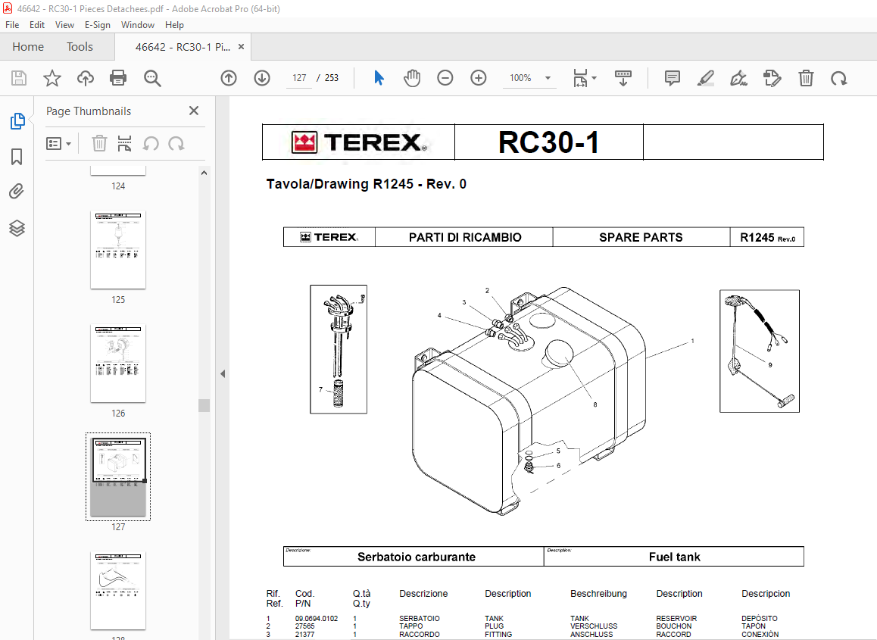Open scrolling mode download-style icon
Screen dimensions: 877x640
pos(623,78)
